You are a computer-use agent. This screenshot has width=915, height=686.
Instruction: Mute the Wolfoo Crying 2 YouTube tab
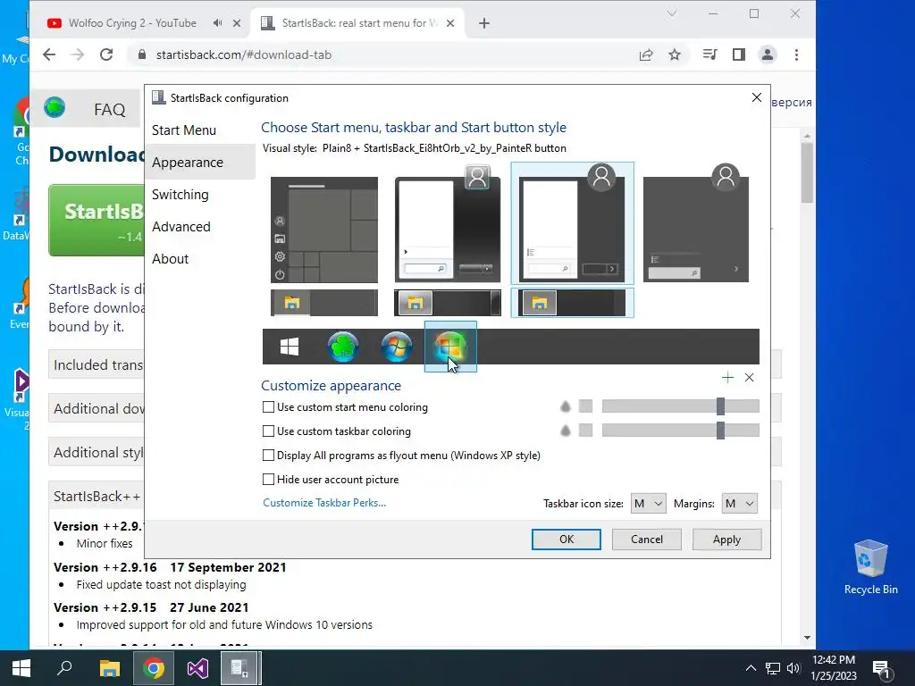218,22
